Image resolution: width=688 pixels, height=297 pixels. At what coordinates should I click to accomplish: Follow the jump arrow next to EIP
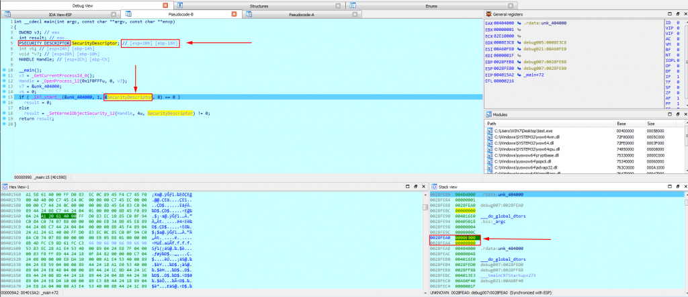[x=519, y=75]
